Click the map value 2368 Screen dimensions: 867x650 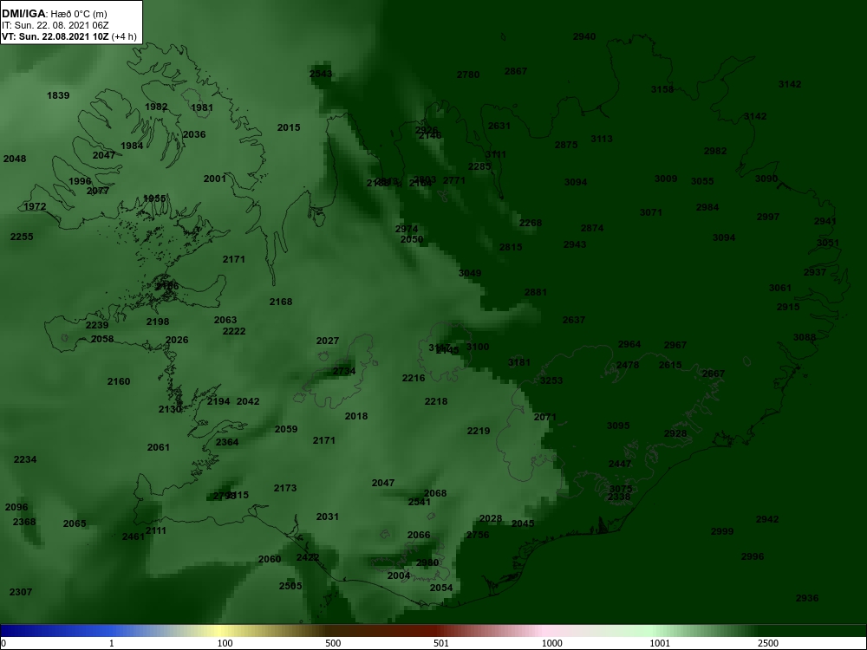point(24,522)
